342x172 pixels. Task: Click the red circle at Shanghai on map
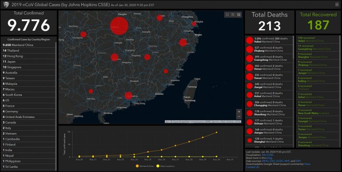point(194,24)
